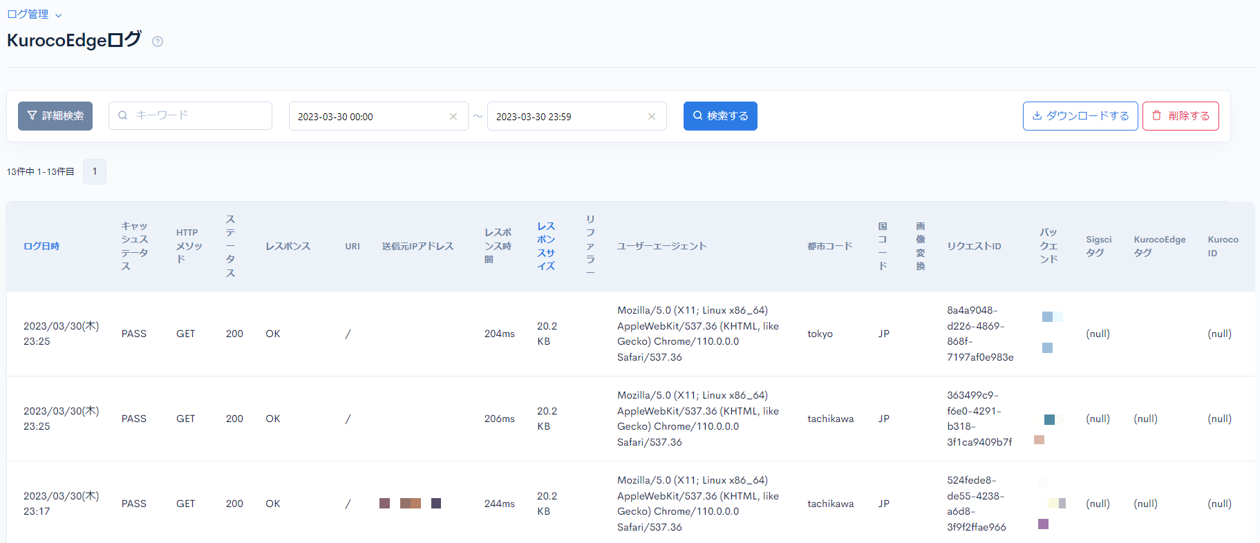
Task: Click the 国コード column header
Action: pos(883,246)
